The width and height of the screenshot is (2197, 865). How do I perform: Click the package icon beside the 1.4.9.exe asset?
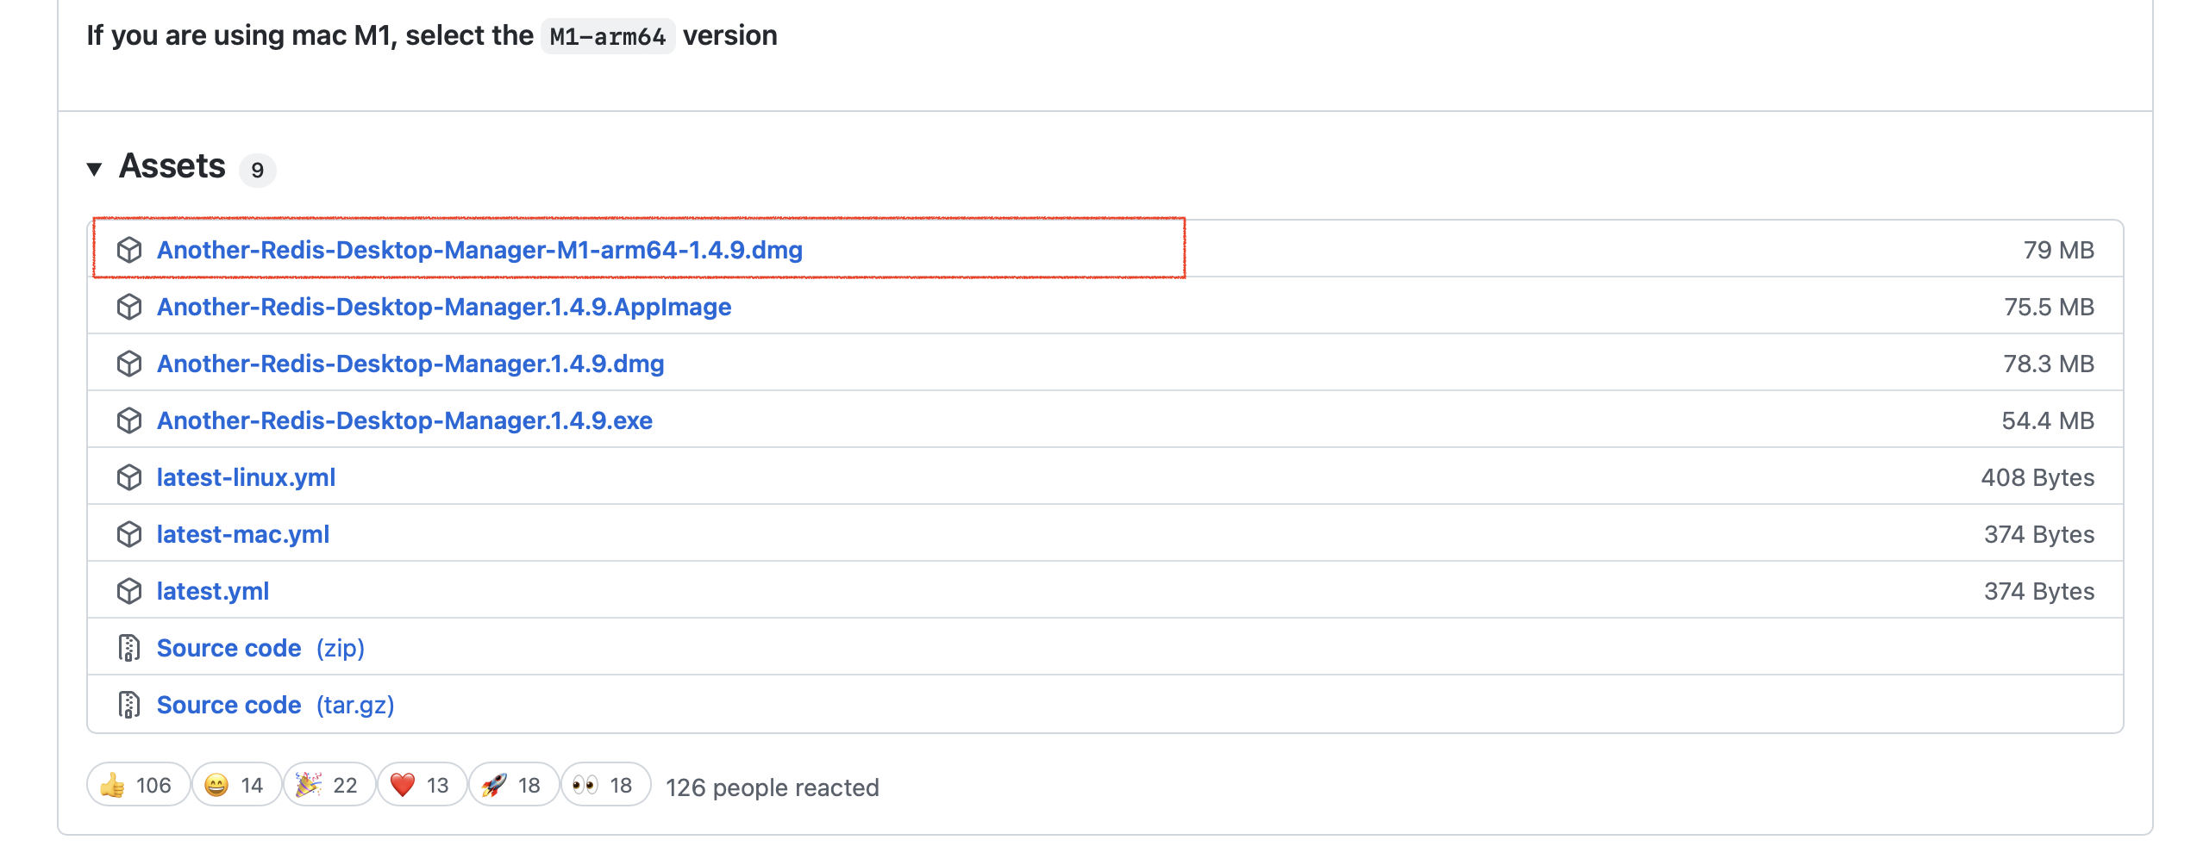pyautogui.click(x=130, y=420)
